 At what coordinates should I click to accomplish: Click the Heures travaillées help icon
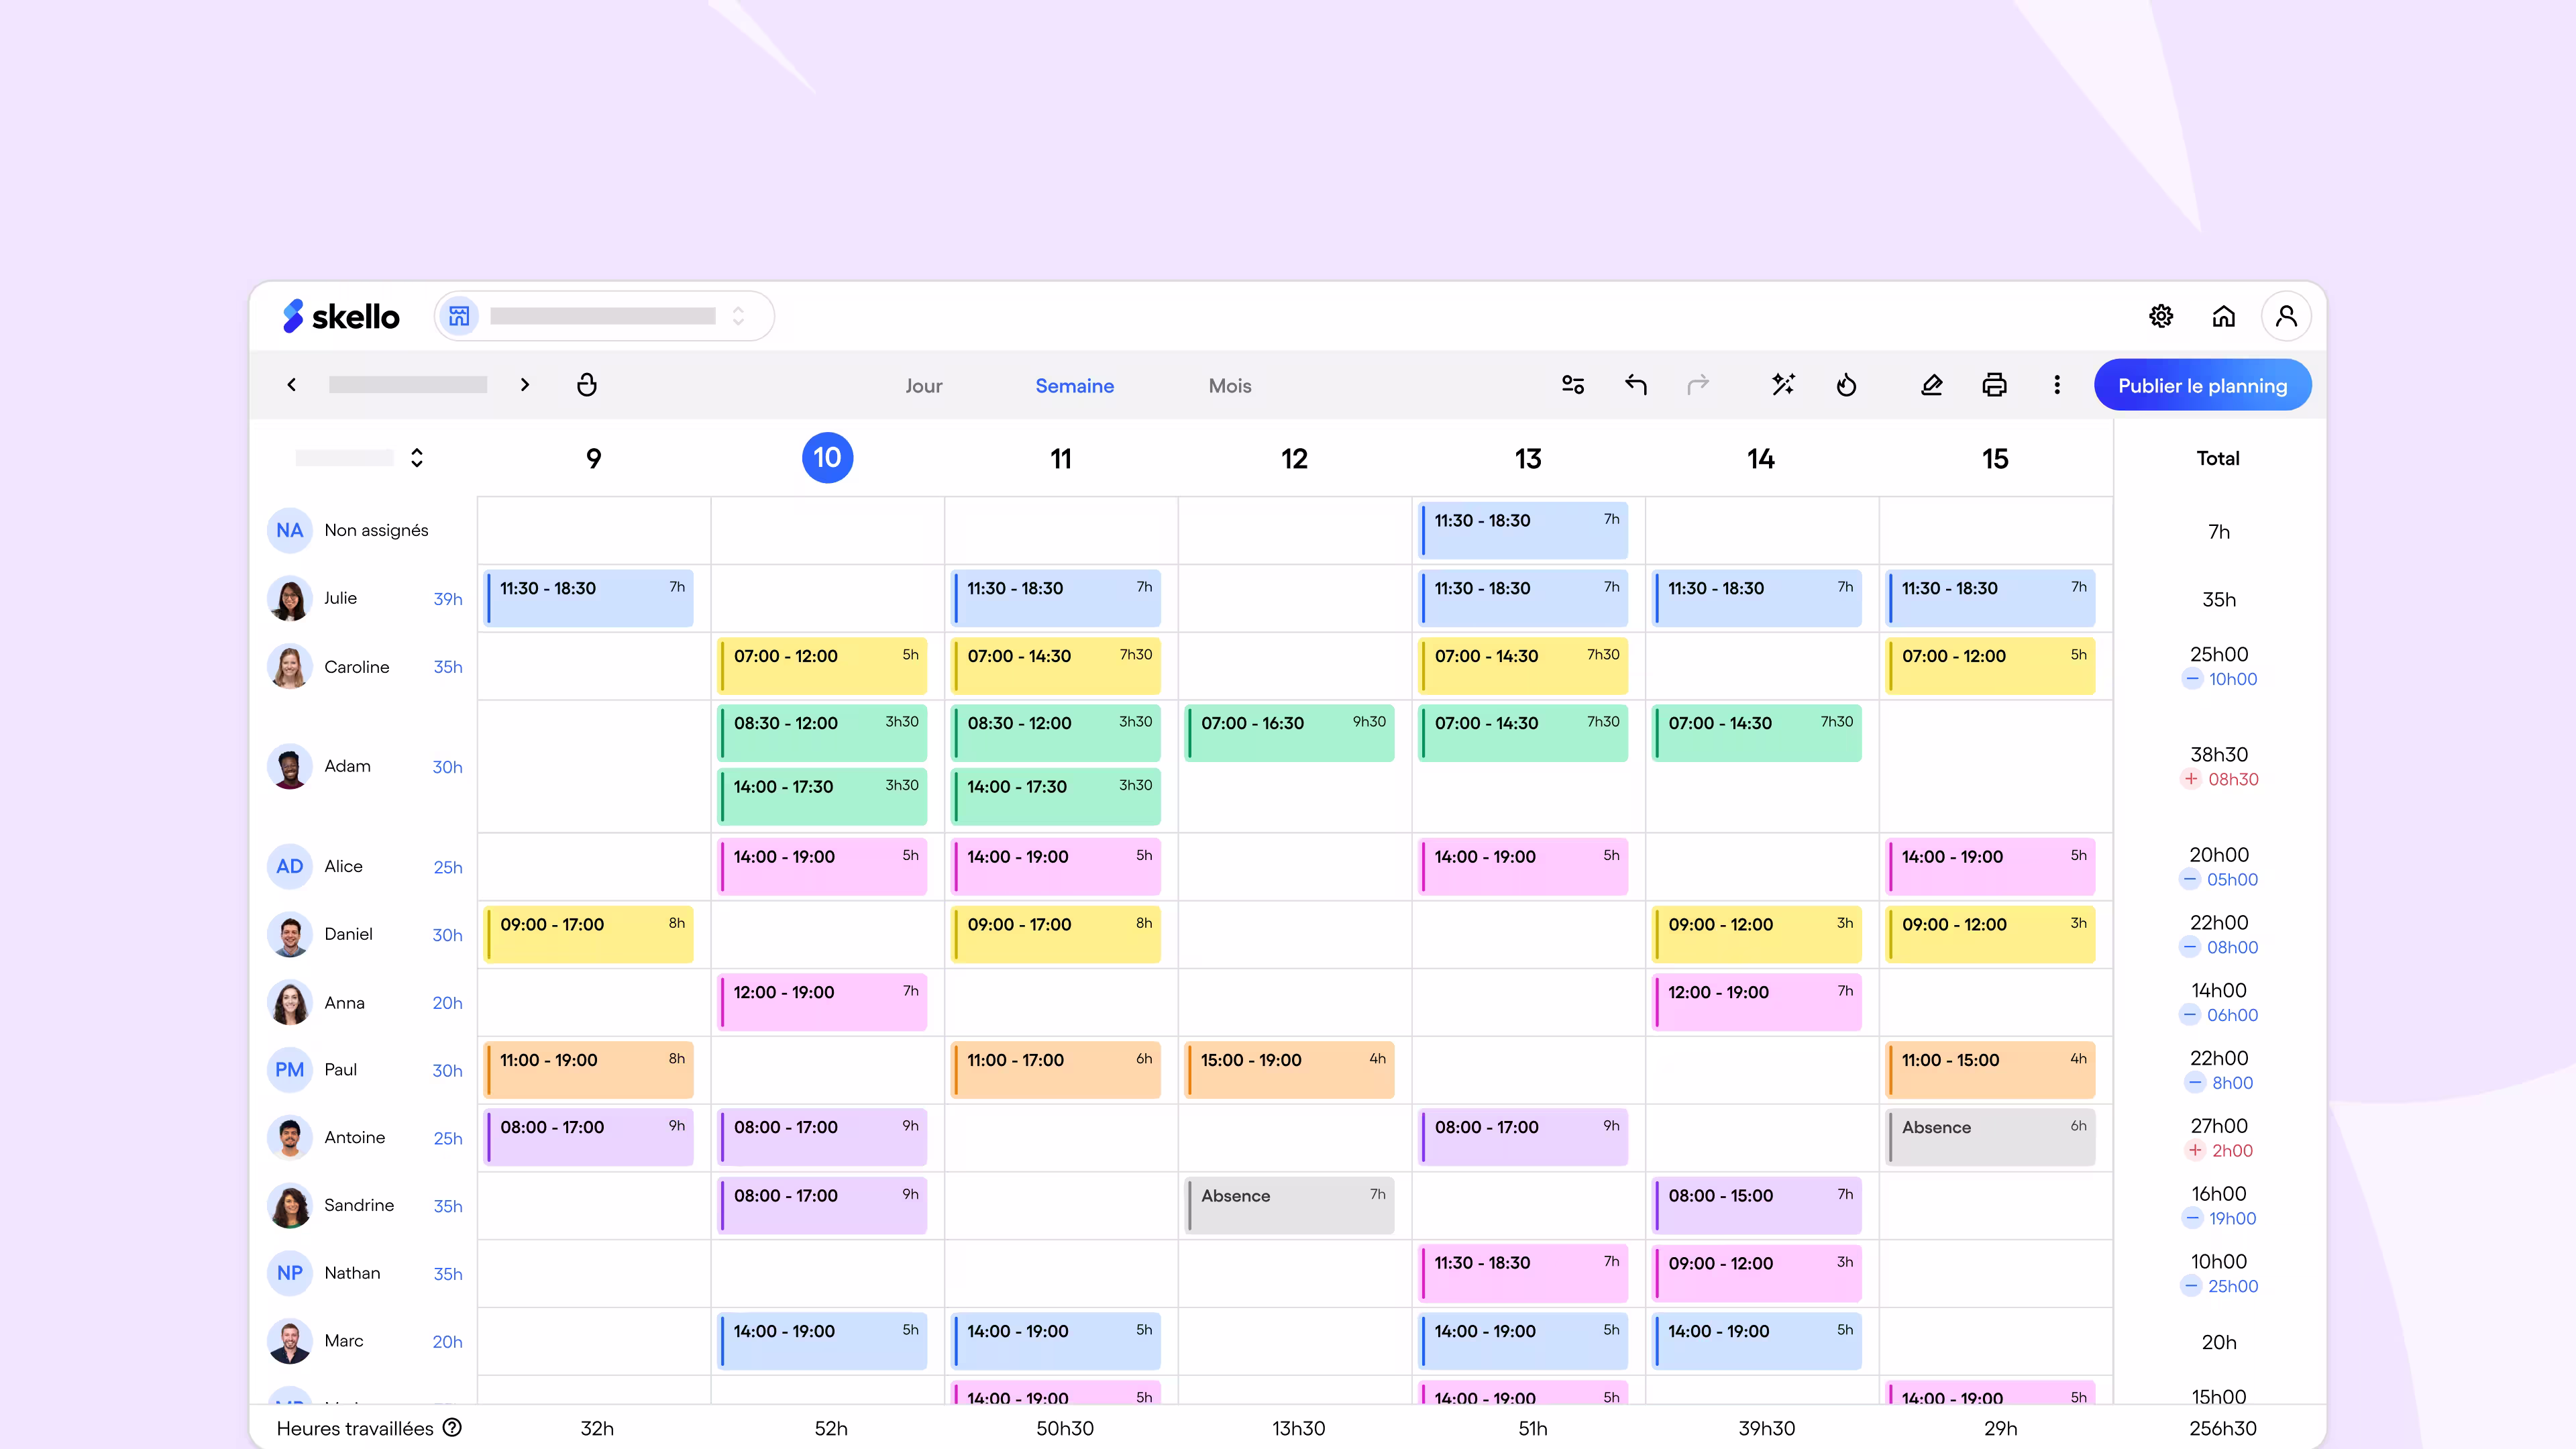(x=452, y=1427)
